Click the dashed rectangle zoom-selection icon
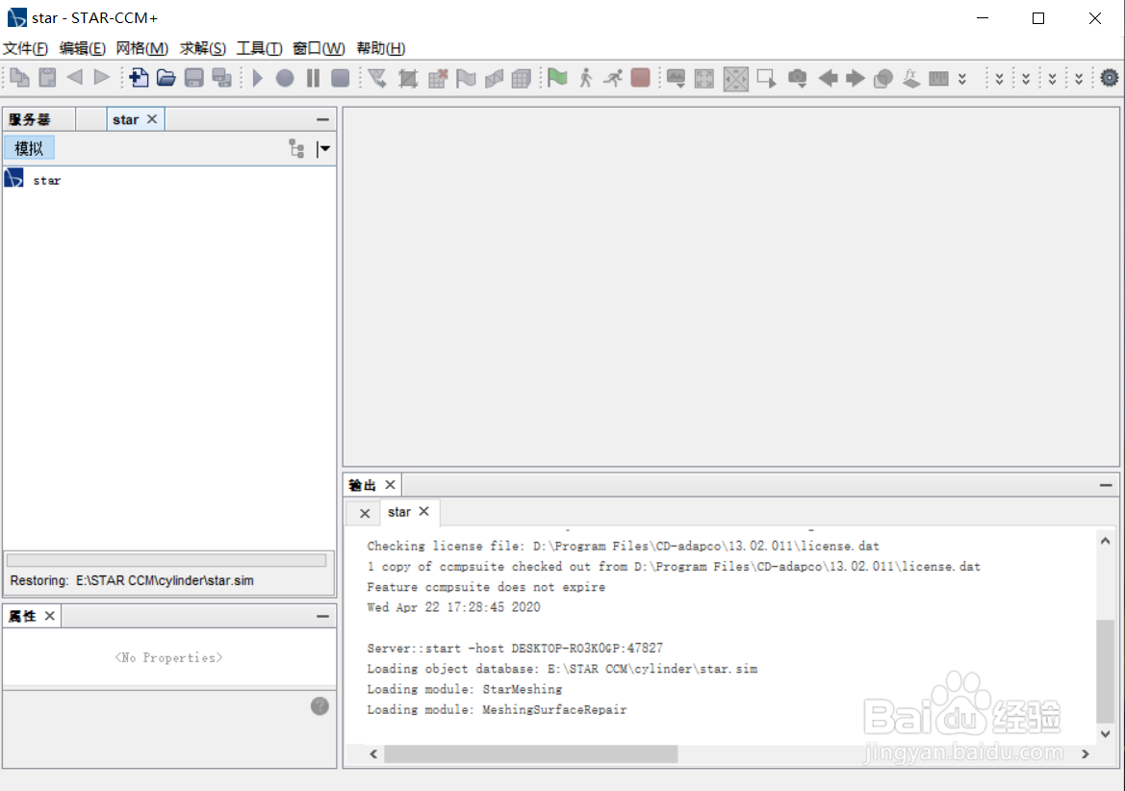The width and height of the screenshot is (1125, 791). click(x=766, y=78)
